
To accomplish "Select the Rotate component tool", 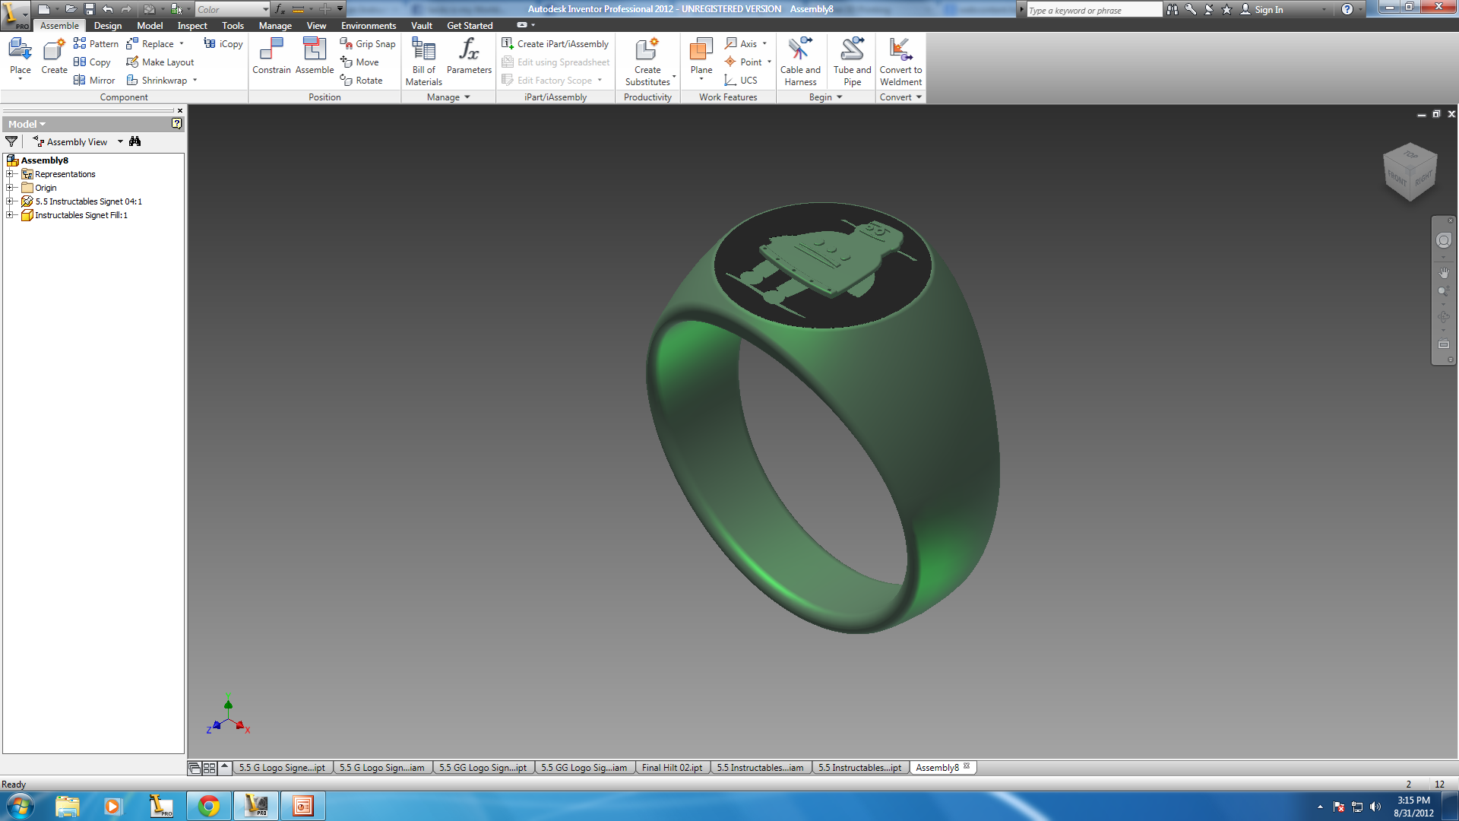I will tap(362, 81).
